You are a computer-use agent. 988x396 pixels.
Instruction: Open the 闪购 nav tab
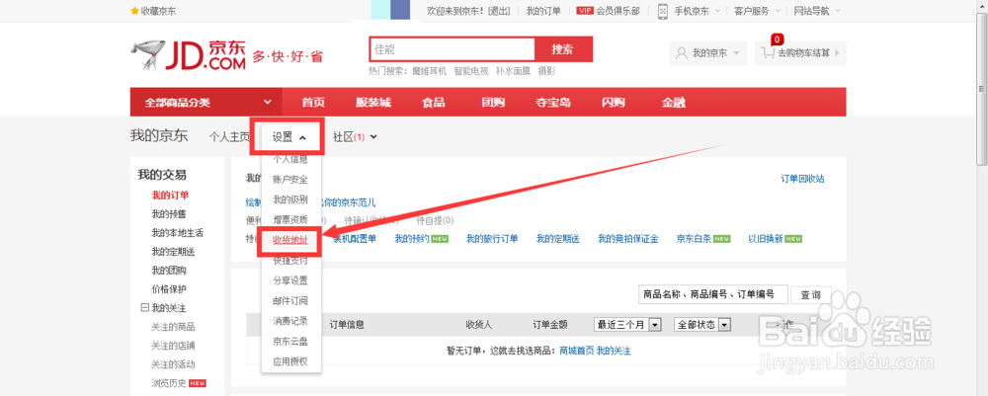pyautogui.click(x=614, y=103)
